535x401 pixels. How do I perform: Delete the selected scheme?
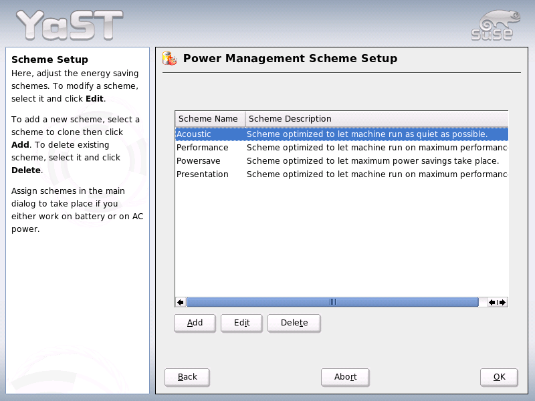(x=294, y=323)
